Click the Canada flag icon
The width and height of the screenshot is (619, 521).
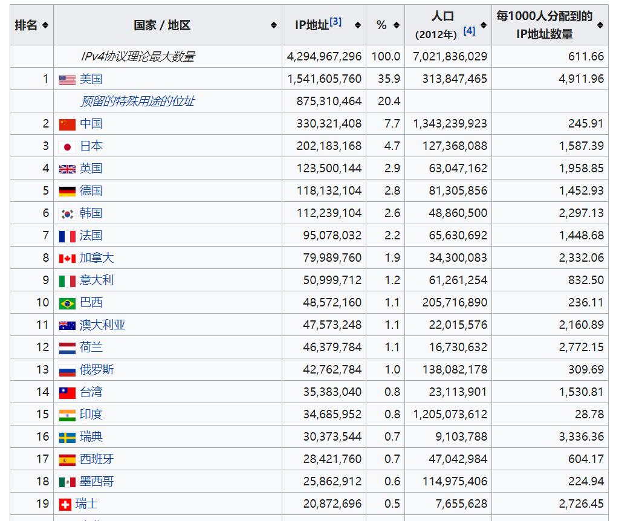tap(67, 259)
